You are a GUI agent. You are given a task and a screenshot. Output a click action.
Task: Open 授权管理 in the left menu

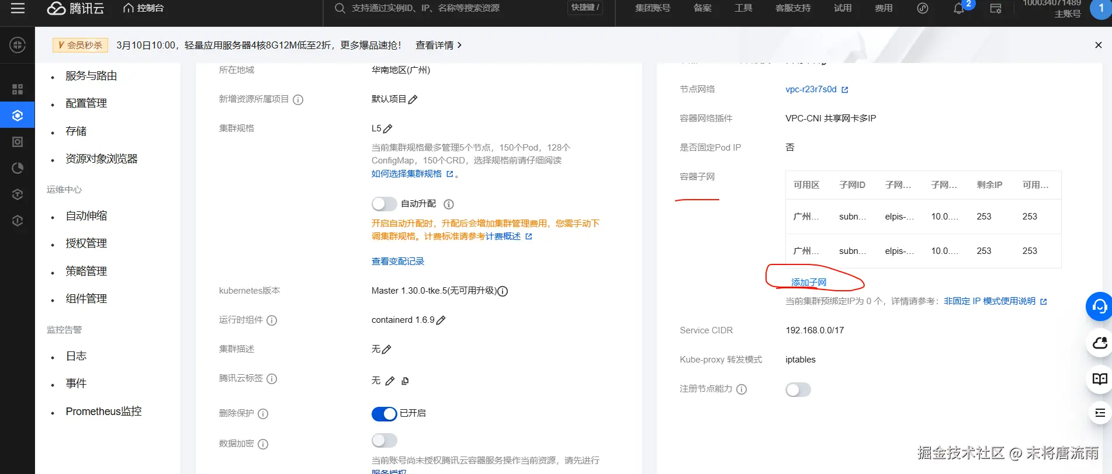[86, 243]
